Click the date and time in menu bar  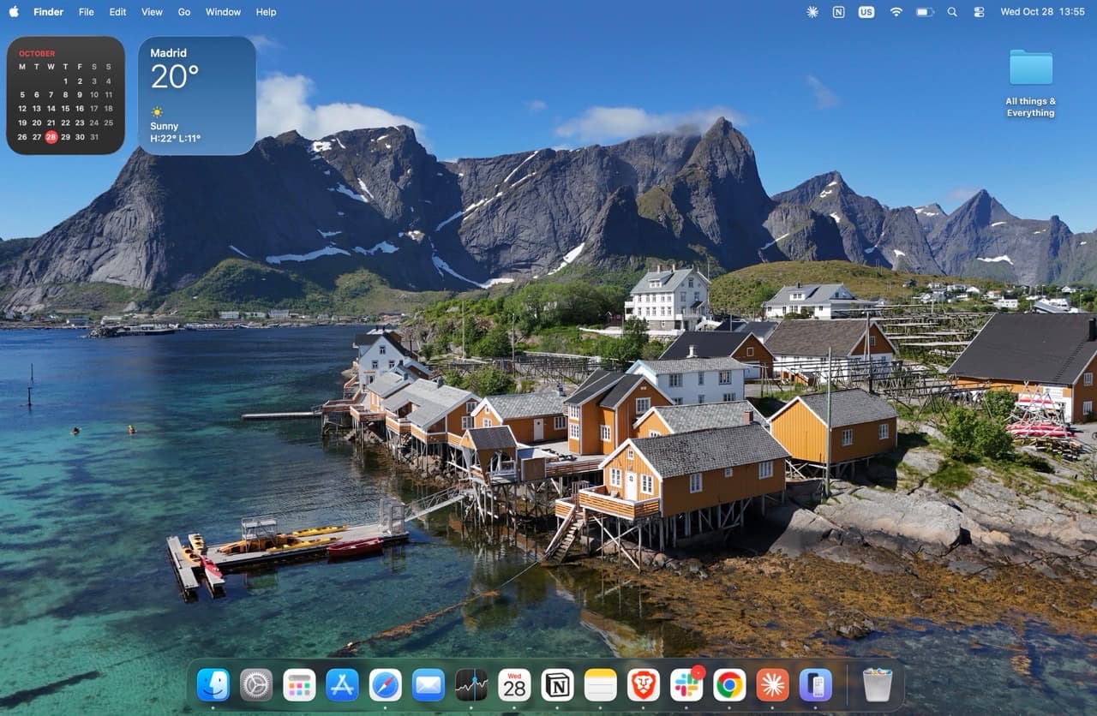(1042, 12)
